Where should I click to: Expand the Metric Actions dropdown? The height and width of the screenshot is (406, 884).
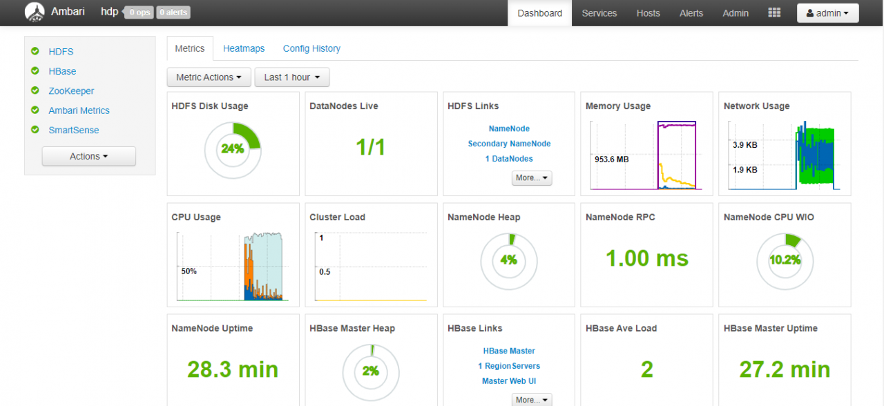[209, 77]
